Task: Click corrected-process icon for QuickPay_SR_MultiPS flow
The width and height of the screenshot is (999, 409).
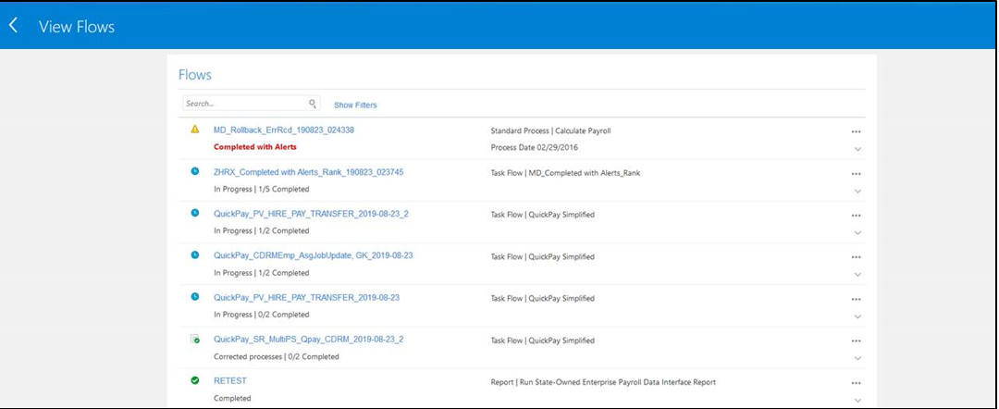Action: (195, 339)
